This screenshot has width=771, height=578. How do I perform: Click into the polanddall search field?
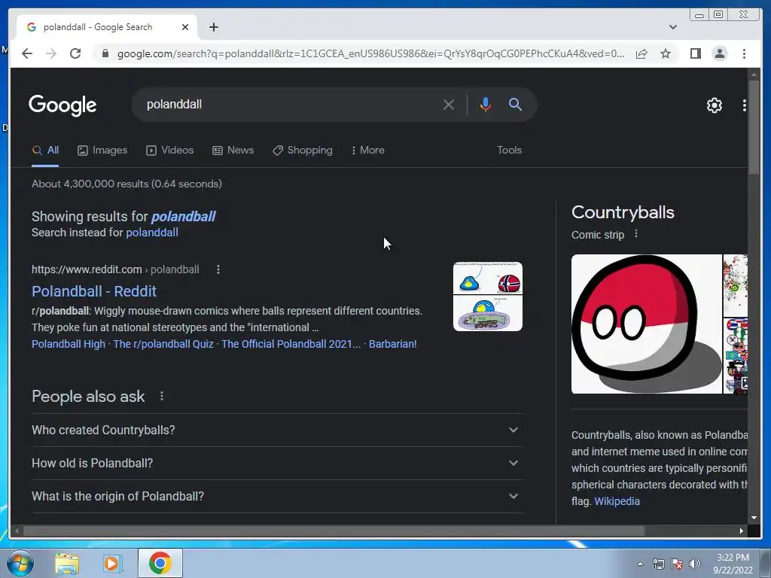coord(290,104)
